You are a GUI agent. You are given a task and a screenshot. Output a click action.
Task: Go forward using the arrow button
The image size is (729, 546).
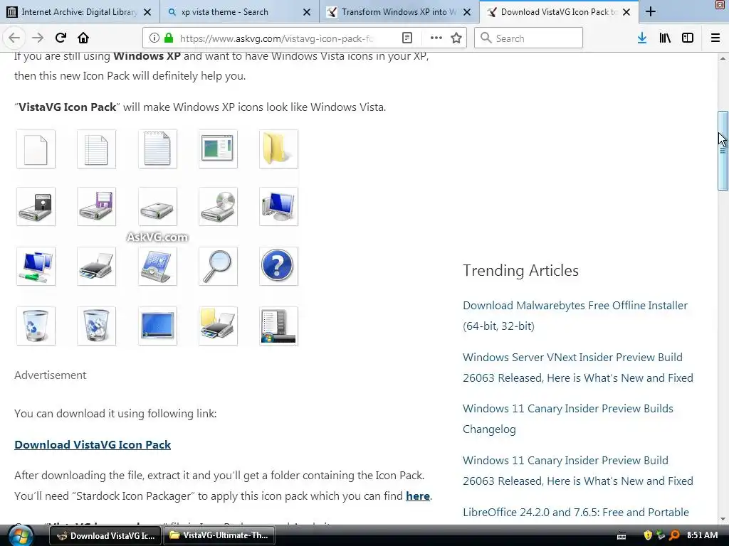point(38,38)
